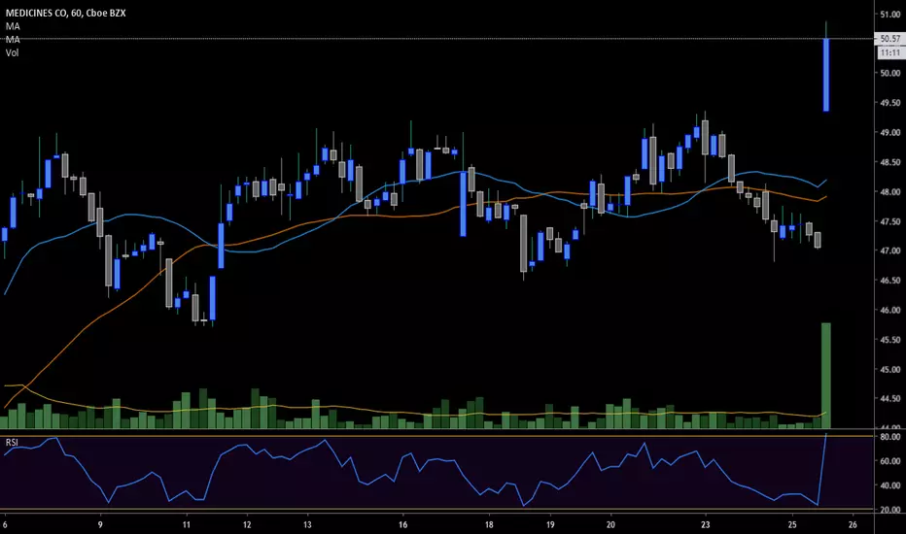
Task: Select the RSI indicator label
Action: click(x=12, y=442)
